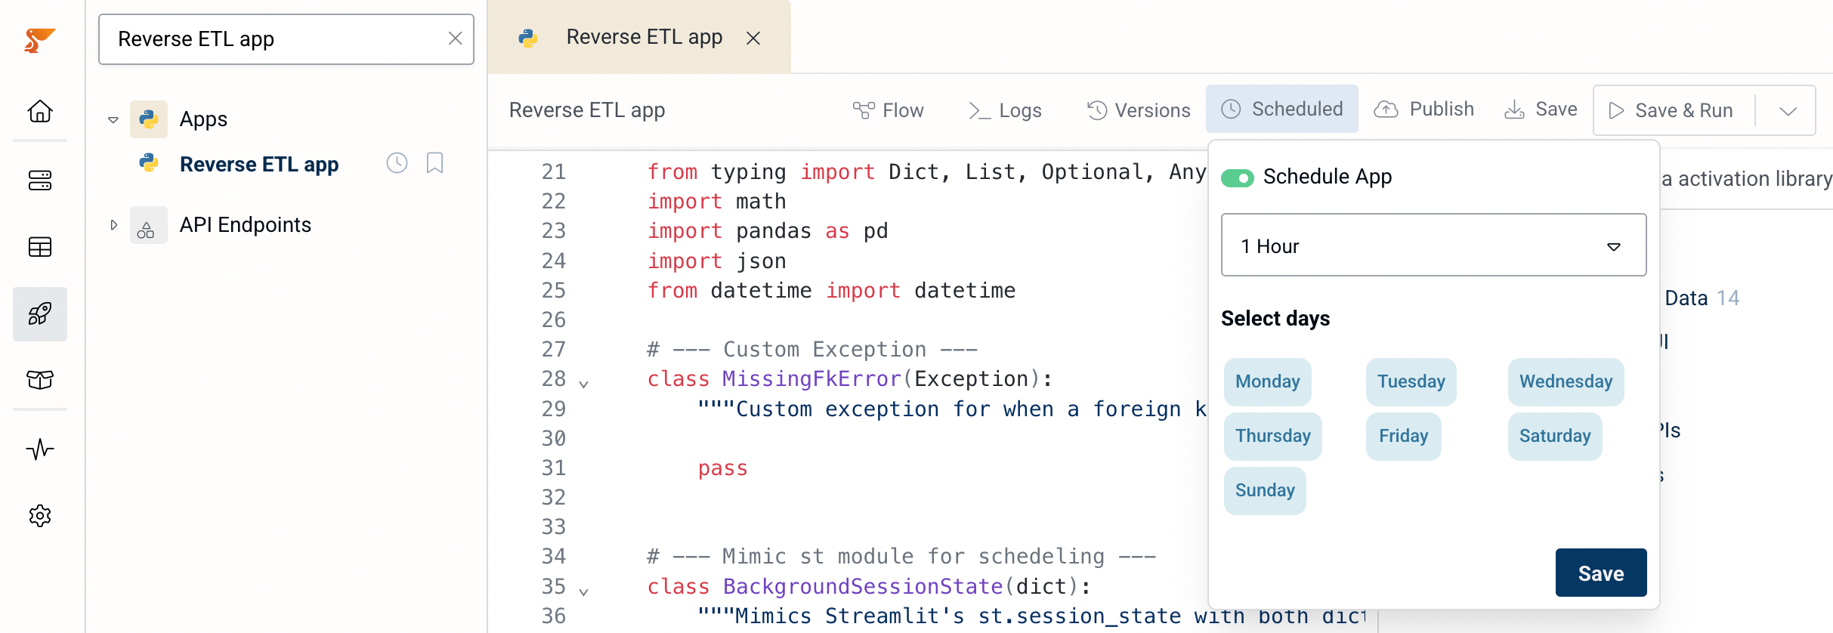Toggle Tuesday in Select days
1833x633 pixels.
click(x=1411, y=381)
